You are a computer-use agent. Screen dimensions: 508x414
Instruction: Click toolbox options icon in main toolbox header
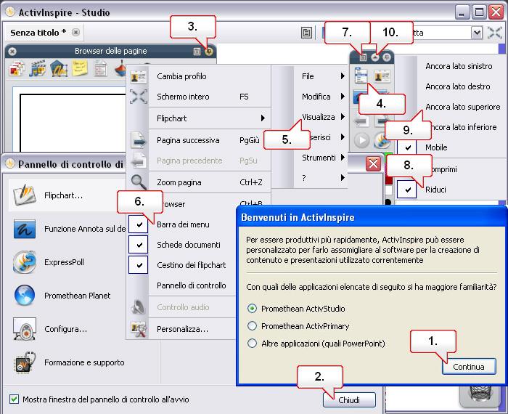pos(363,57)
